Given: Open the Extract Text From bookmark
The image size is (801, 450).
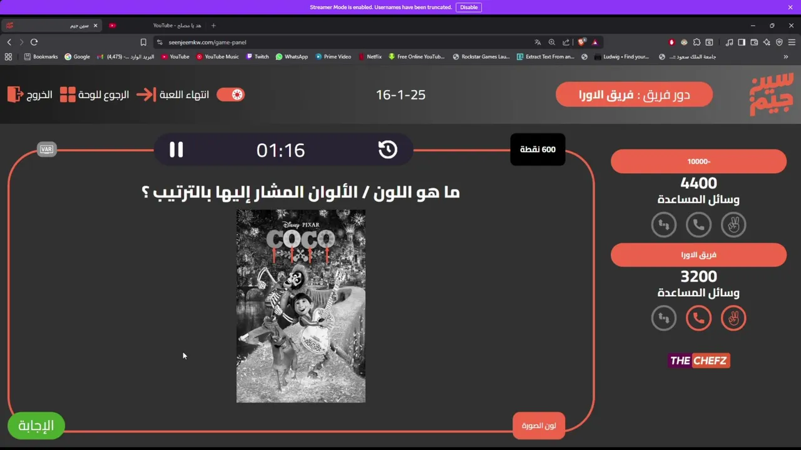Looking at the screenshot, I should point(545,56).
